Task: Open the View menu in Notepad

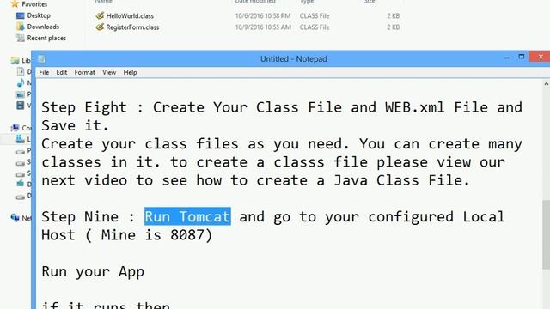Action: [x=109, y=72]
